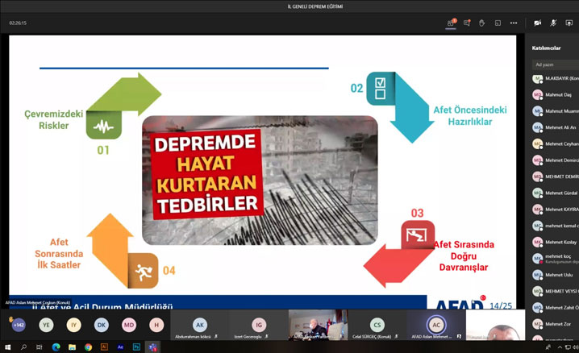Open the breakout rooms icon
The width and height of the screenshot is (579, 353).
pos(498,23)
